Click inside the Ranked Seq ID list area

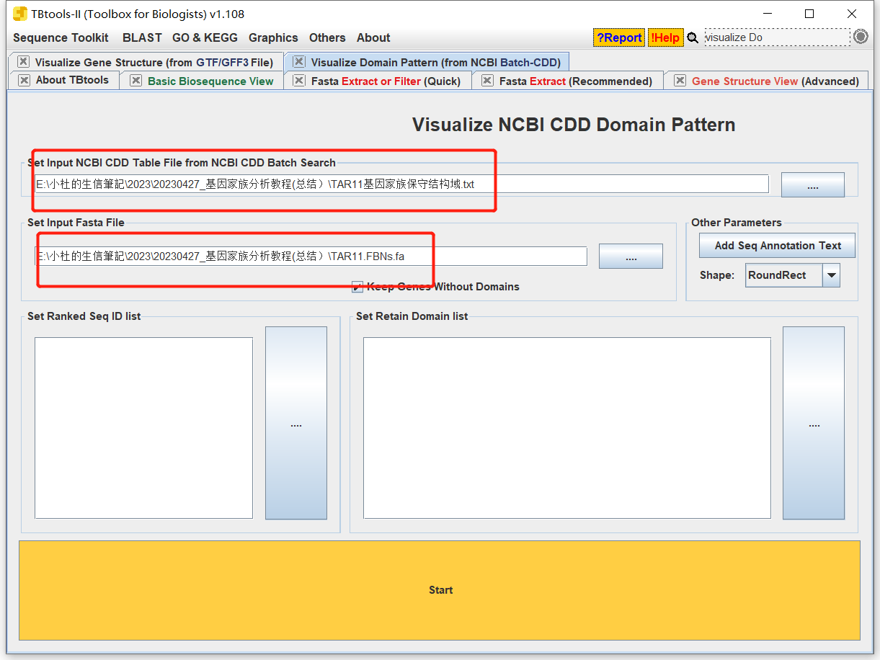[x=144, y=428]
